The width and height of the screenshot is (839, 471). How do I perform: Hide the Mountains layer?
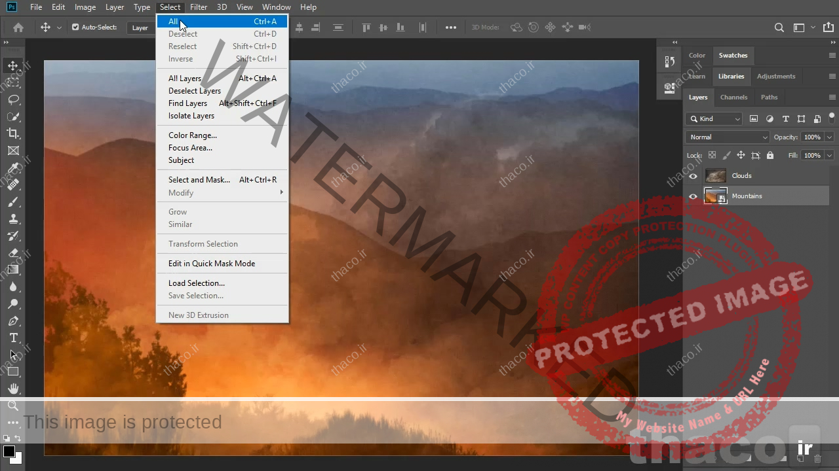(x=693, y=196)
